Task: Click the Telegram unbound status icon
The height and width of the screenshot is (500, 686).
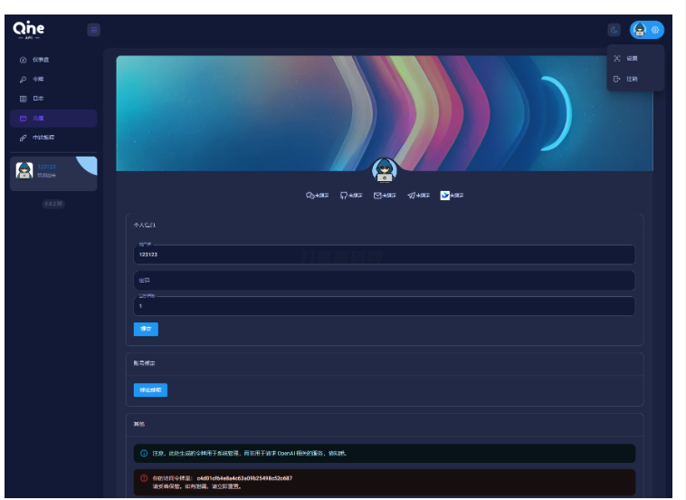Action: tap(418, 195)
